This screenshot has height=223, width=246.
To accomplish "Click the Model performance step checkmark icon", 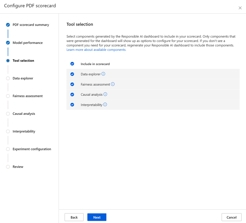I will coord(8,43).
